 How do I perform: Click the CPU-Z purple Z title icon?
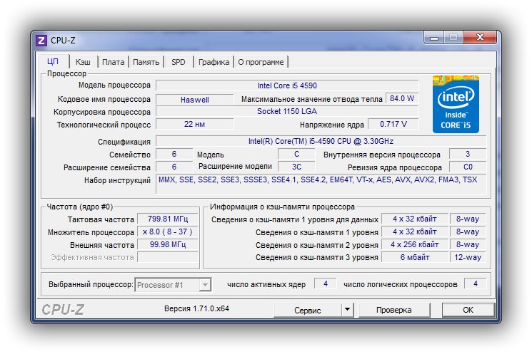point(41,41)
